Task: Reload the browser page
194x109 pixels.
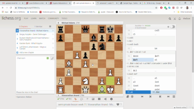Action: coord(11,8)
